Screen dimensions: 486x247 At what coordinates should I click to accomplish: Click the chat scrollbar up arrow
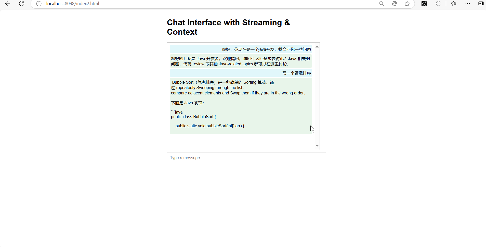click(317, 46)
